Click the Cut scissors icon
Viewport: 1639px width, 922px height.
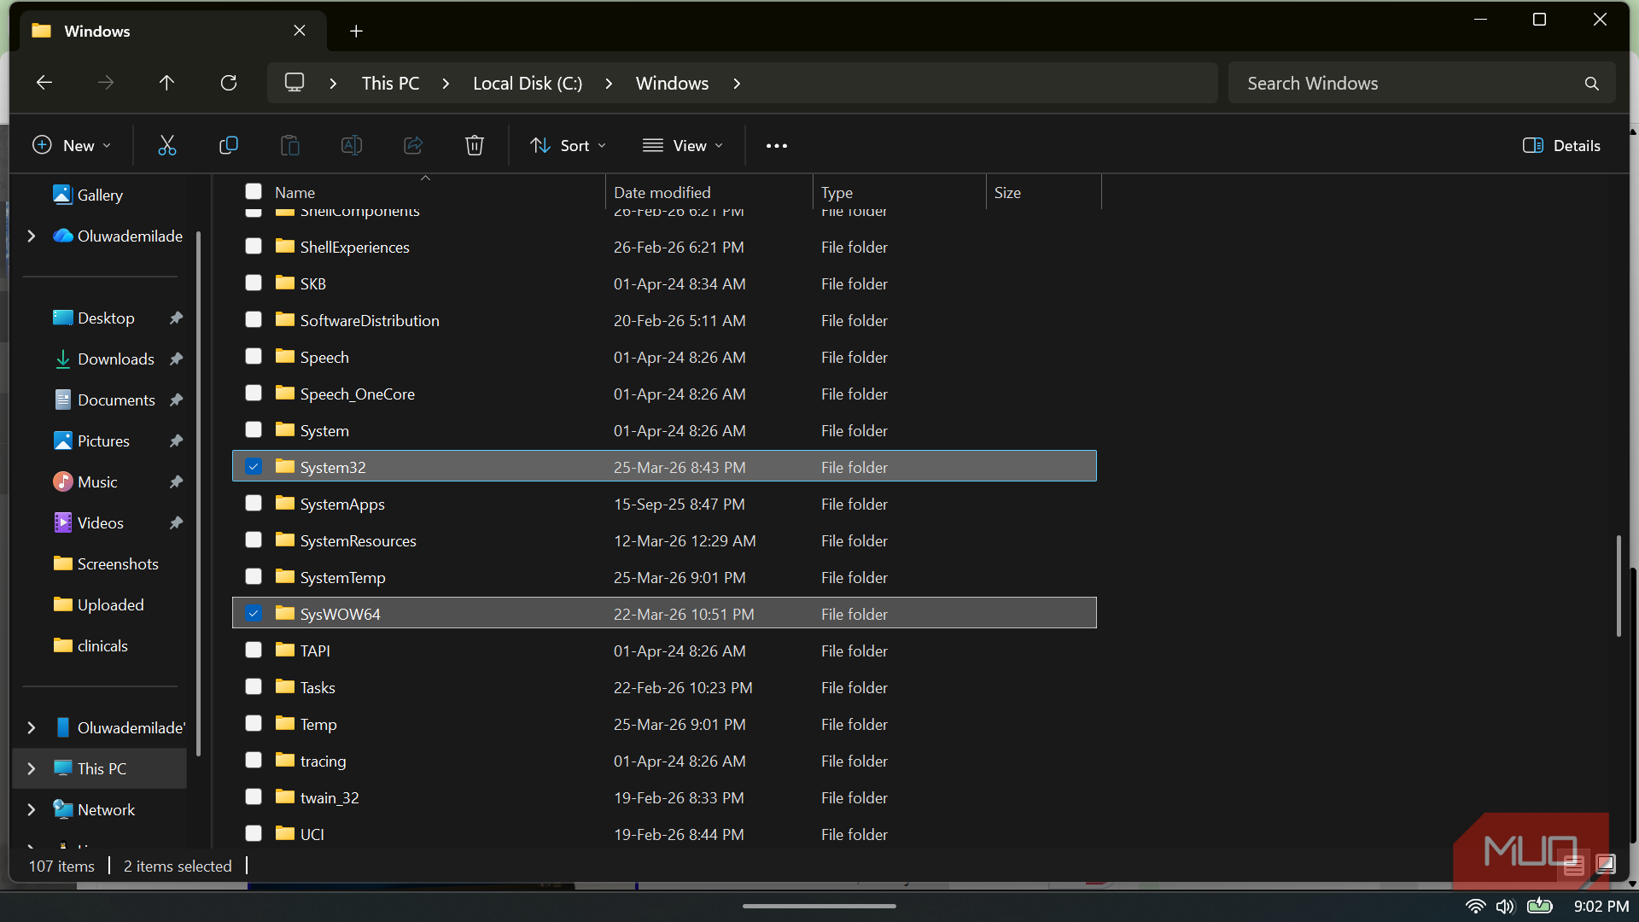click(167, 145)
